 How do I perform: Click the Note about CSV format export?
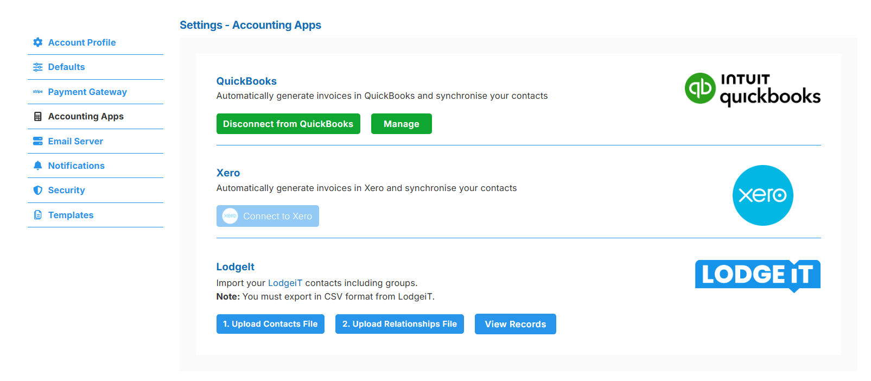pyautogui.click(x=325, y=296)
